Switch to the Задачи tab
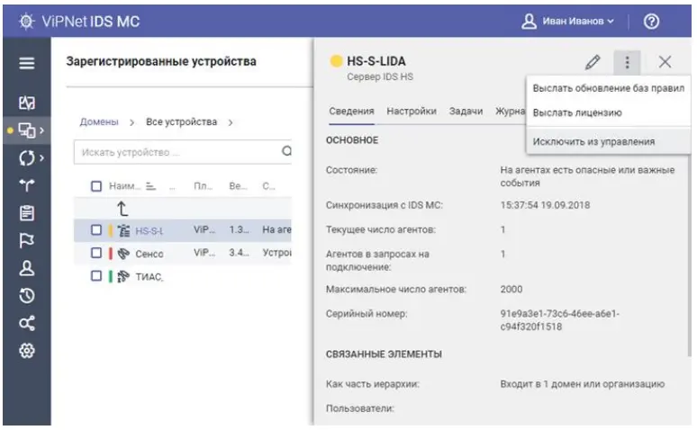This screenshot has height=430, width=697. [x=466, y=111]
